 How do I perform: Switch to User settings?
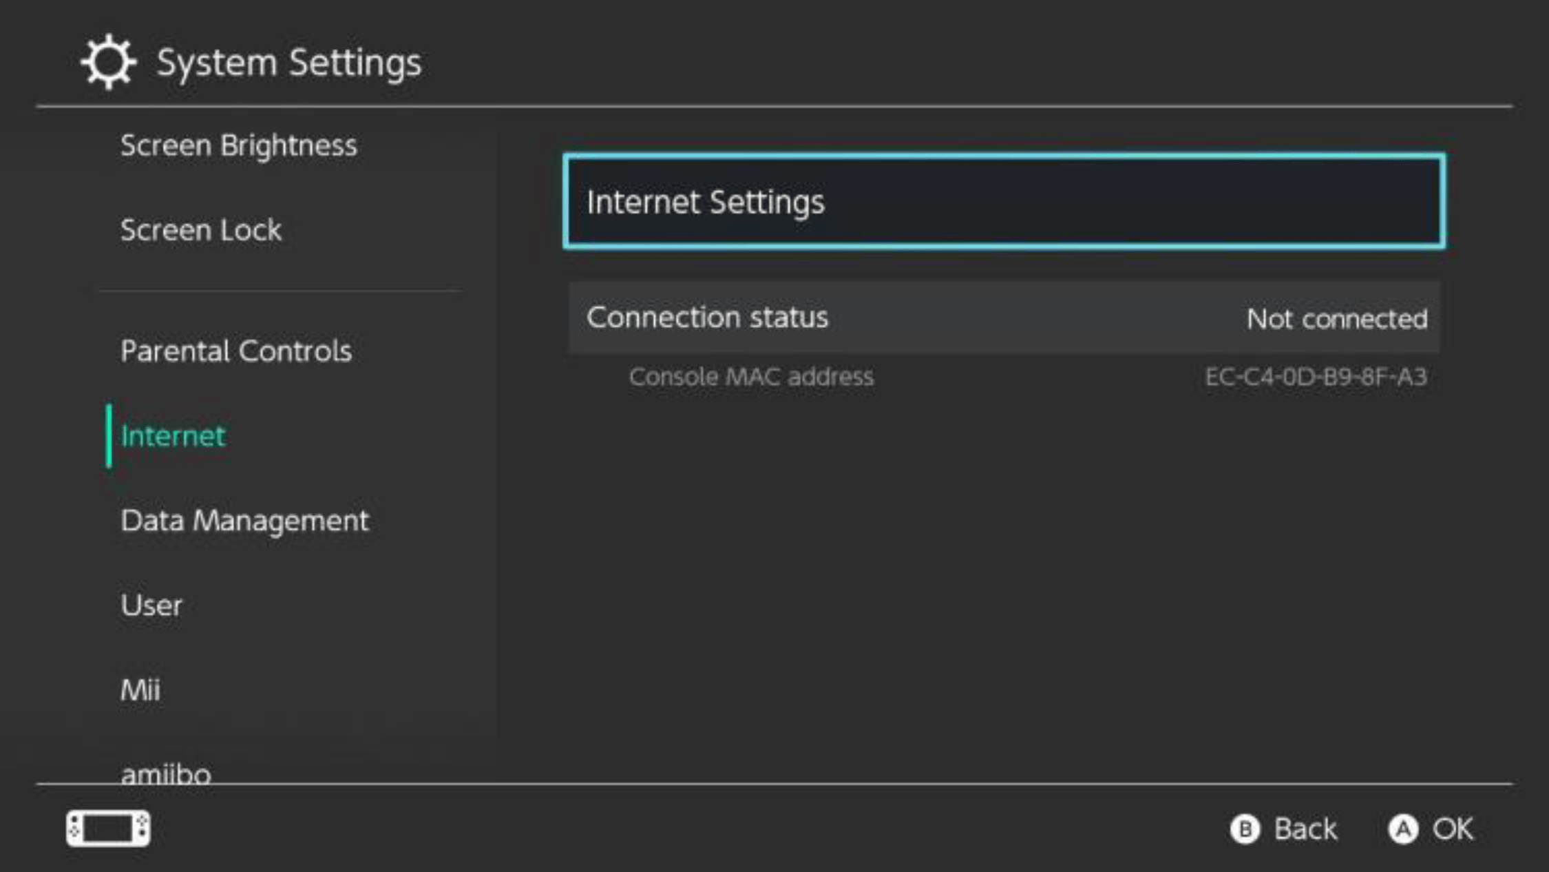151,605
